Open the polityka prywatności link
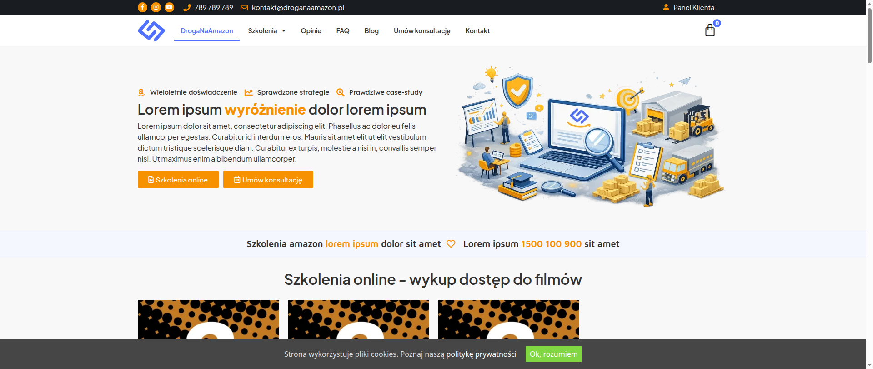873x369 pixels. [481, 354]
